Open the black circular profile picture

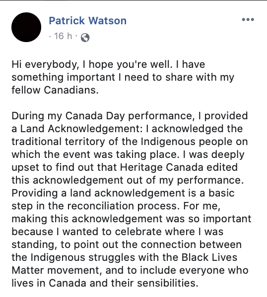[26, 27]
